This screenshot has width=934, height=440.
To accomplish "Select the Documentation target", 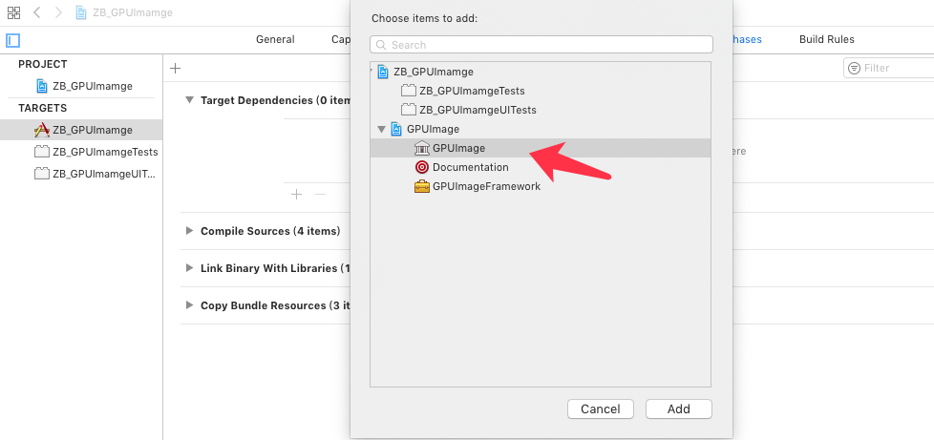I will (541, 167).
